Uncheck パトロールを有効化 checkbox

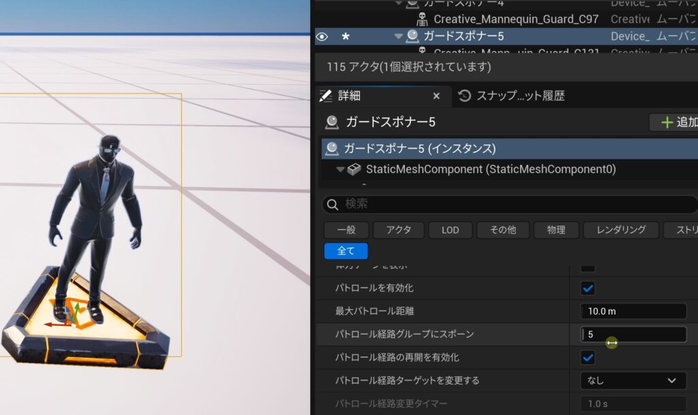588,288
